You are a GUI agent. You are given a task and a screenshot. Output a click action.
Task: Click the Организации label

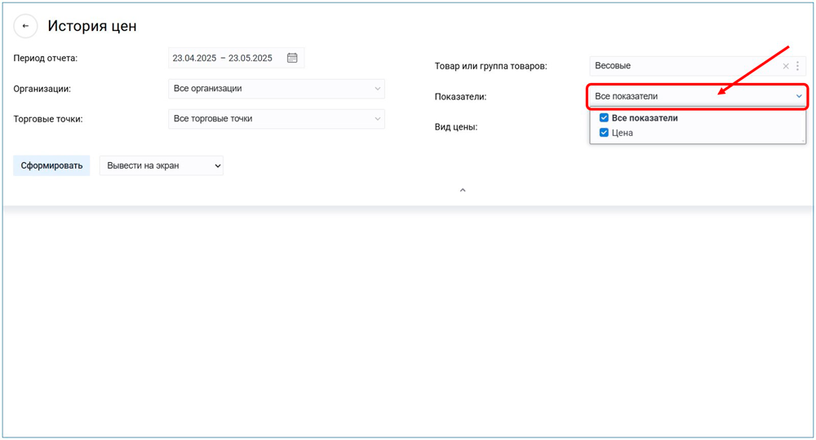click(x=42, y=88)
